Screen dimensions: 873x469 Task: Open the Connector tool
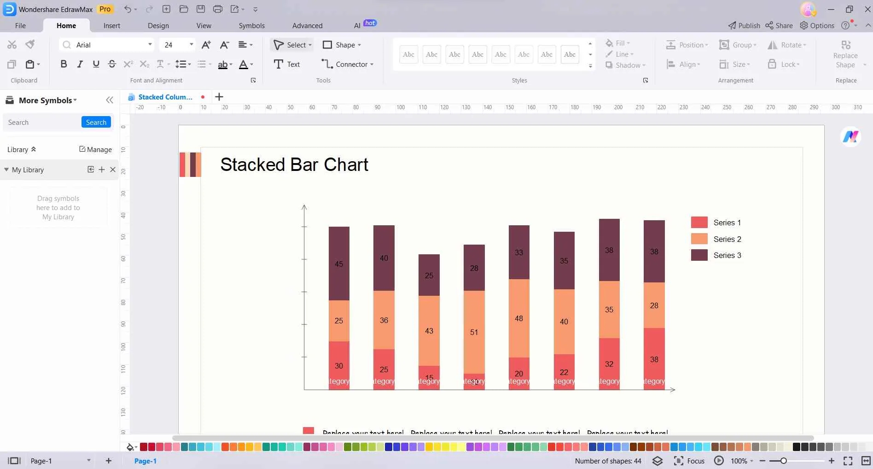[348, 64]
